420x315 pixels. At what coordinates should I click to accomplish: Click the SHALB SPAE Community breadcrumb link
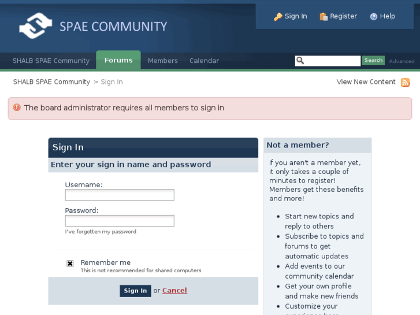(x=51, y=82)
